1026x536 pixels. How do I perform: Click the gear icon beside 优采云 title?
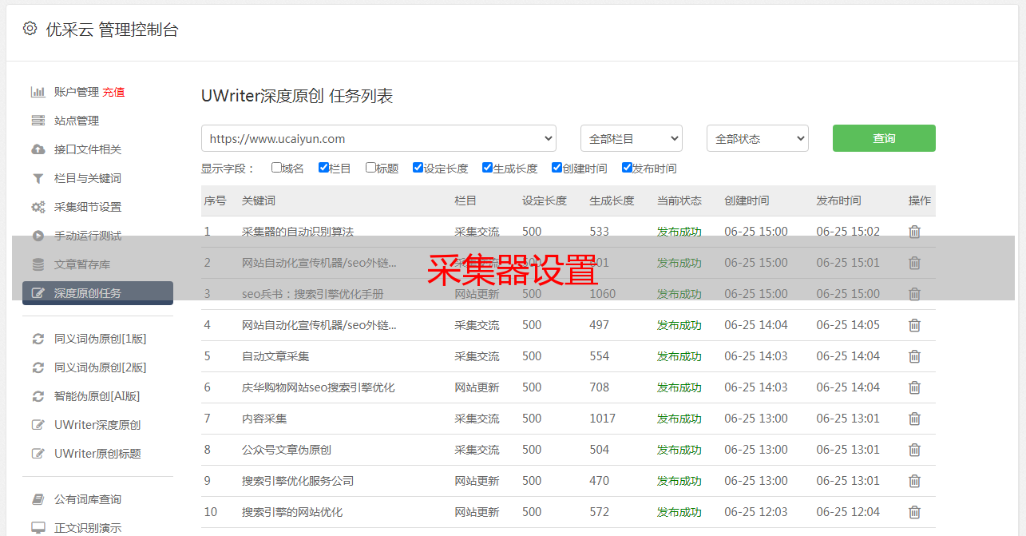tap(30, 29)
